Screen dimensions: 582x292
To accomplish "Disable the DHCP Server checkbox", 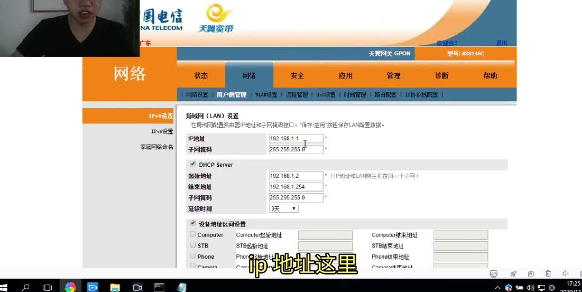I will [193, 164].
